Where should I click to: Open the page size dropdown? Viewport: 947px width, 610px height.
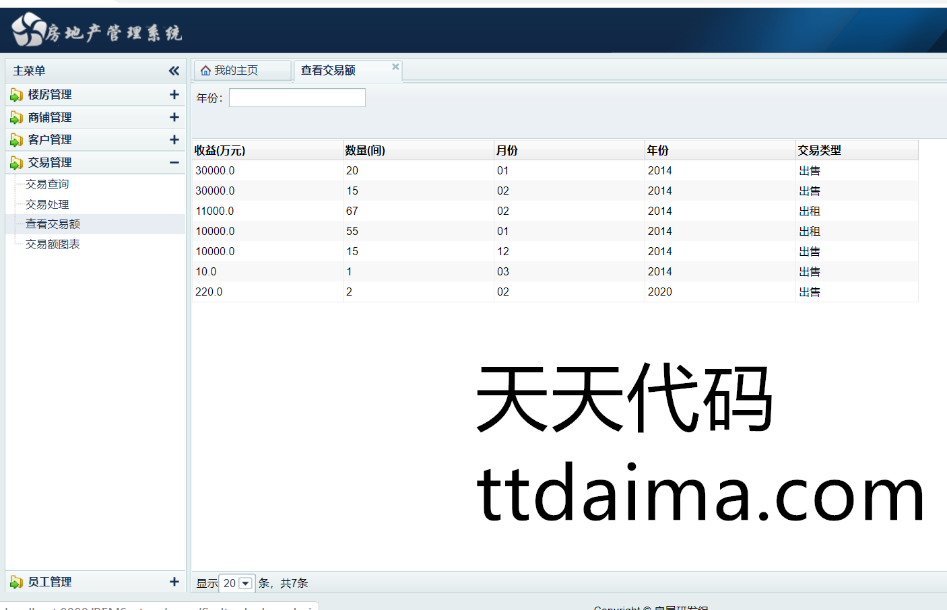[x=245, y=583]
